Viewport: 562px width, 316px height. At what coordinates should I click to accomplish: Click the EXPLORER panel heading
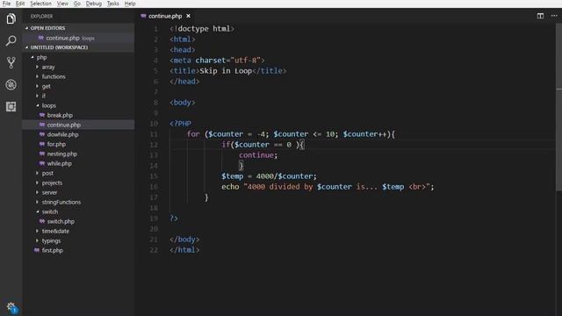(41, 16)
